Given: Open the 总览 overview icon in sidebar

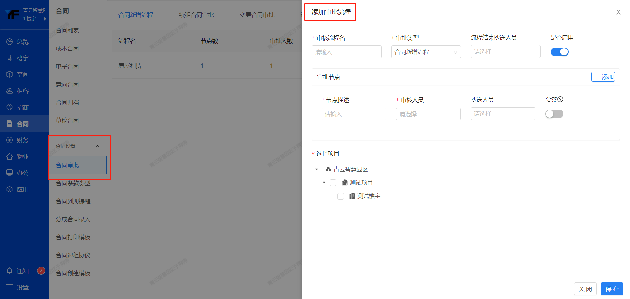Looking at the screenshot, I should (10, 42).
